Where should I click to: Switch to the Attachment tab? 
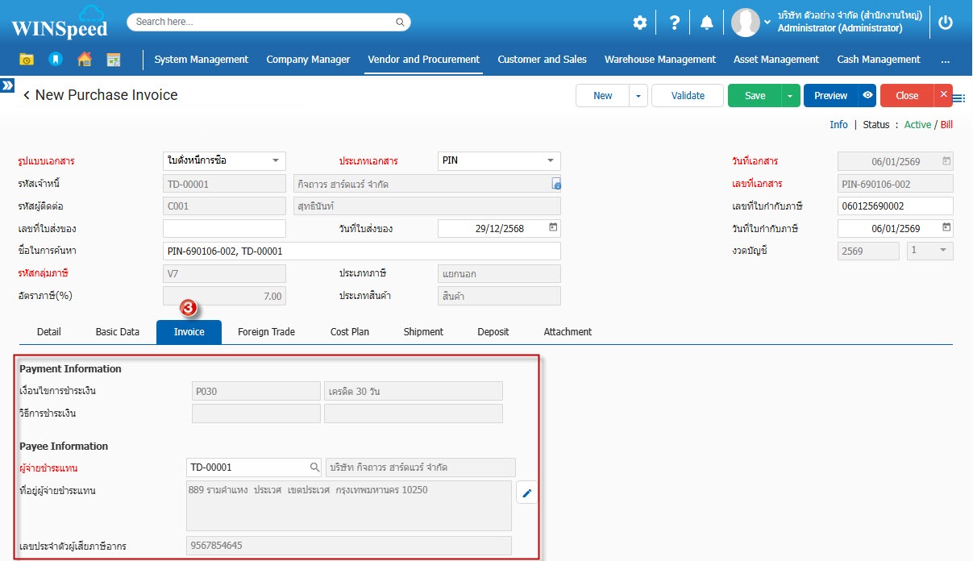click(568, 331)
